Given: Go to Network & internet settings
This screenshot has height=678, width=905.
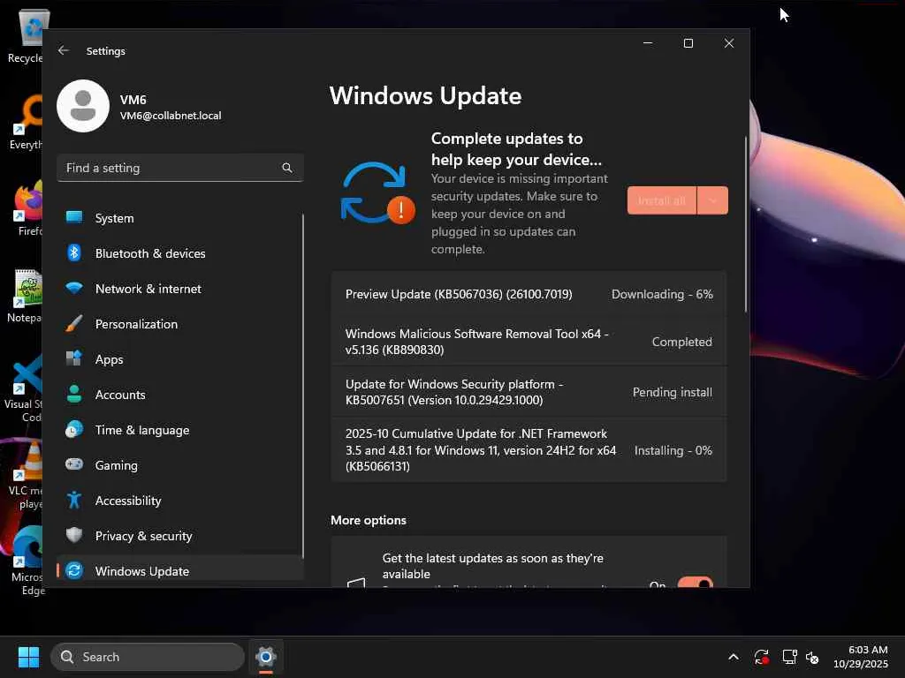Looking at the screenshot, I should click(180, 289).
